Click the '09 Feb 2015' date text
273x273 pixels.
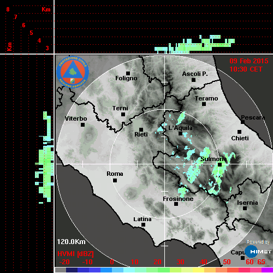(x=249, y=61)
